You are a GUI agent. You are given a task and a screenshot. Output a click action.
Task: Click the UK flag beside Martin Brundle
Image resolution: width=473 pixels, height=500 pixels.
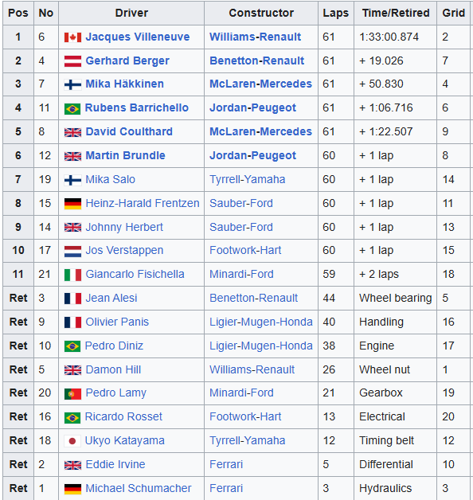tap(72, 156)
